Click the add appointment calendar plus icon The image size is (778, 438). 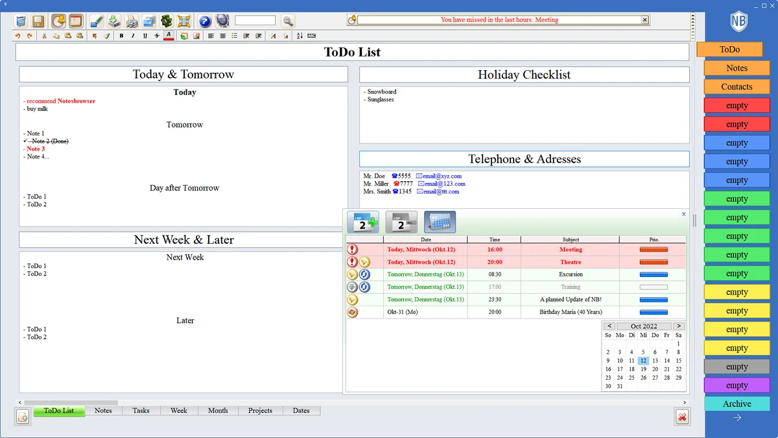363,222
